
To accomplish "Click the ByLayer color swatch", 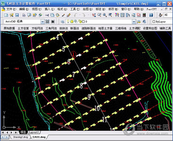I will pyautogui.click(x=154, y=22).
